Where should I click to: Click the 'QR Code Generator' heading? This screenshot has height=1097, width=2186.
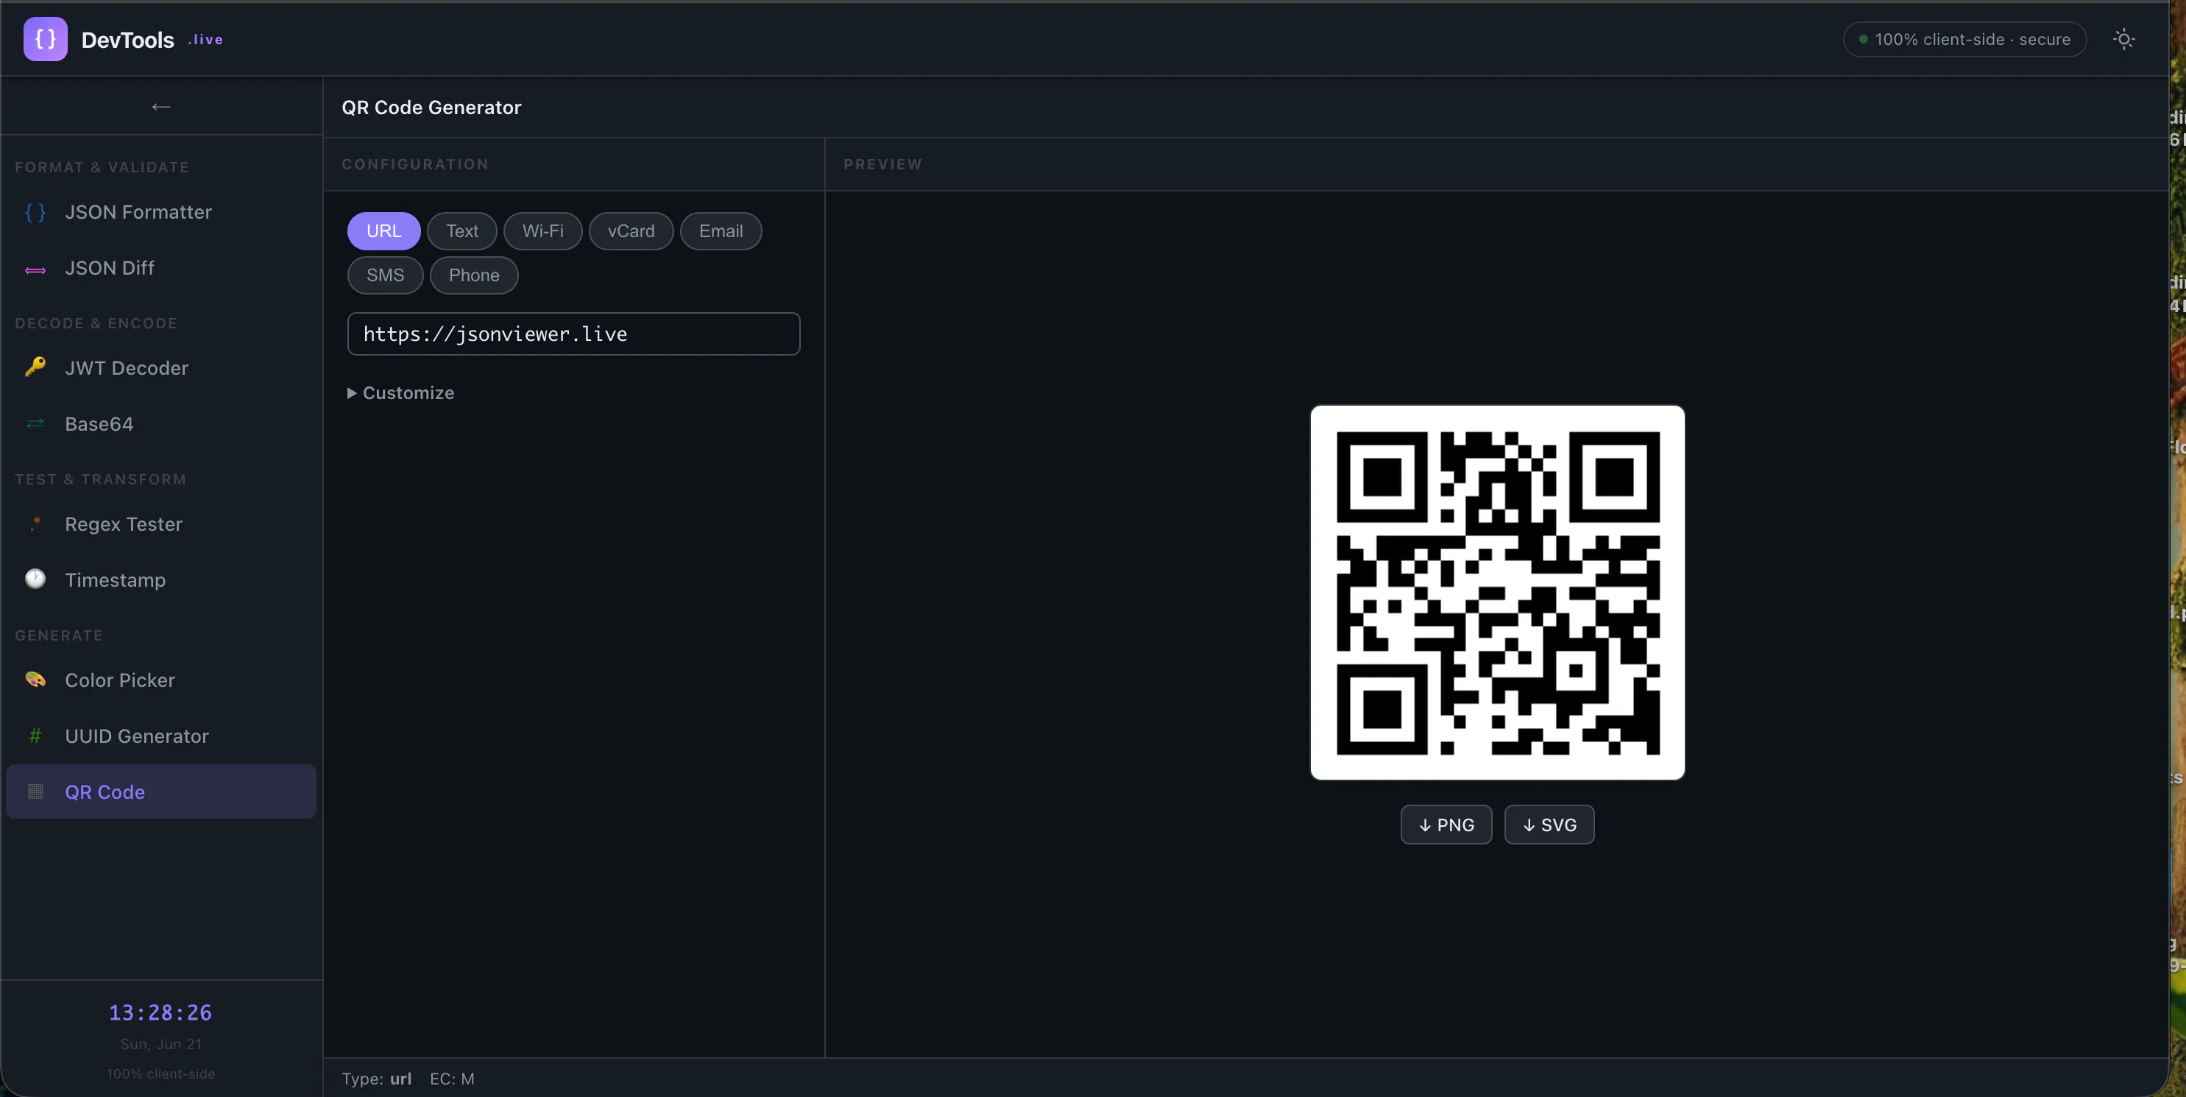tap(431, 107)
